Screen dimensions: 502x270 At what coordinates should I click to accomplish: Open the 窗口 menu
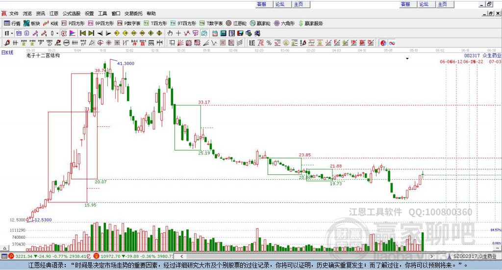tap(116, 13)
